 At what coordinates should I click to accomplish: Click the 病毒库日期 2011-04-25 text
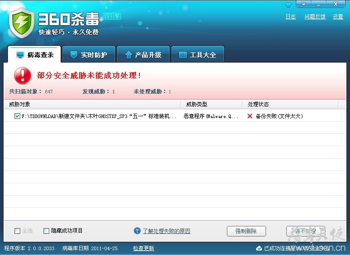[x=90, y=248]
